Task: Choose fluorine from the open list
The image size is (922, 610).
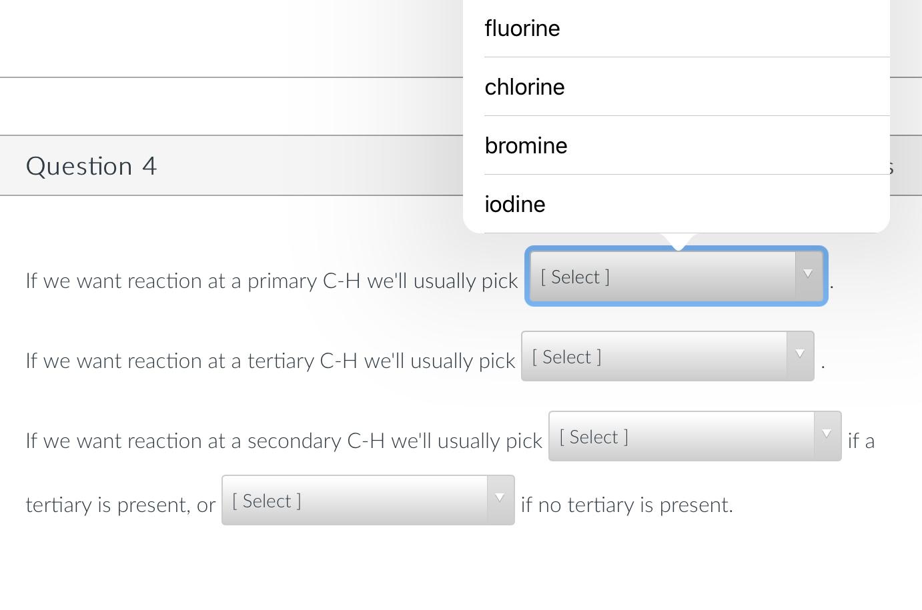Action: (522, 29)
